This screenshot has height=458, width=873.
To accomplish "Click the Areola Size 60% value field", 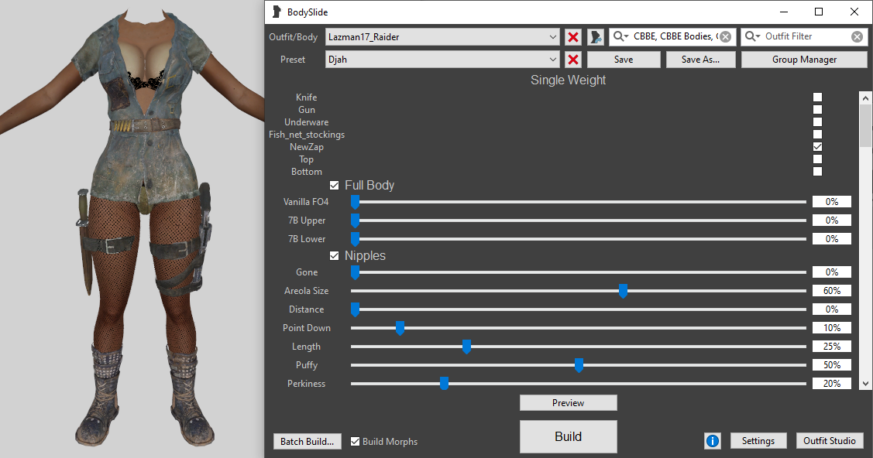I will 832,291.
